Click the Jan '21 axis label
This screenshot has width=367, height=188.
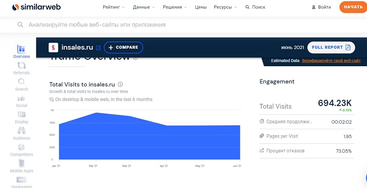coord(56,166)
